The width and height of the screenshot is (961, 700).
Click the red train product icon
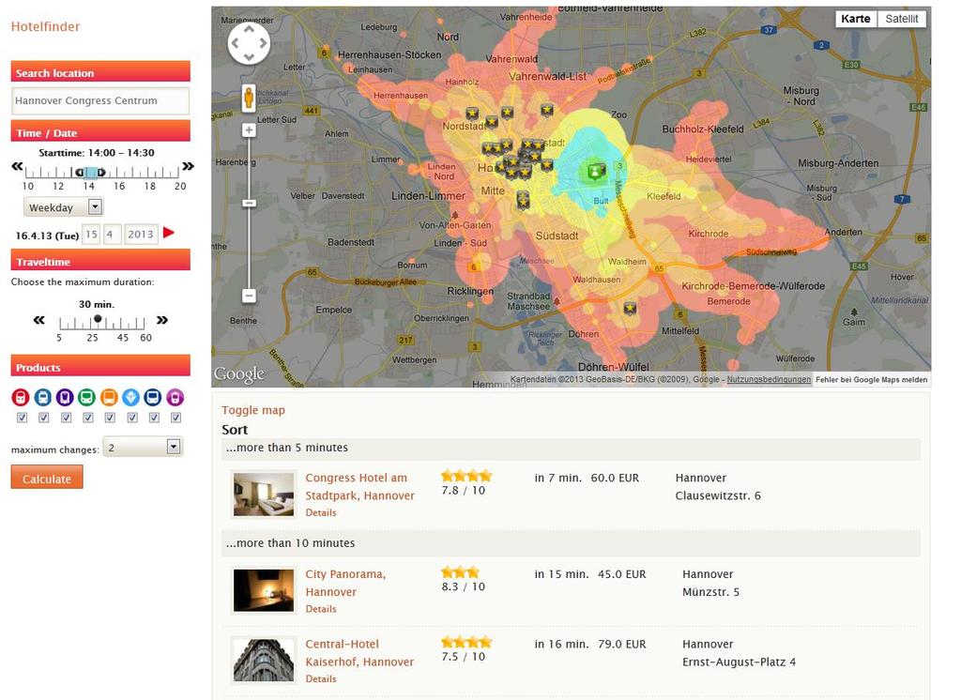tap(21, 397)
